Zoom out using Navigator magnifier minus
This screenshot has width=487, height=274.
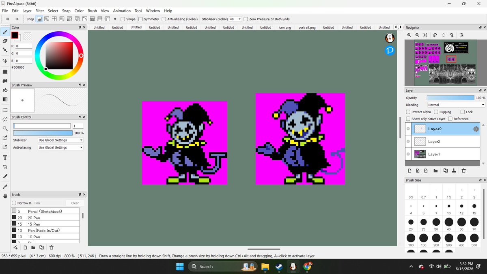click(417, 35)
